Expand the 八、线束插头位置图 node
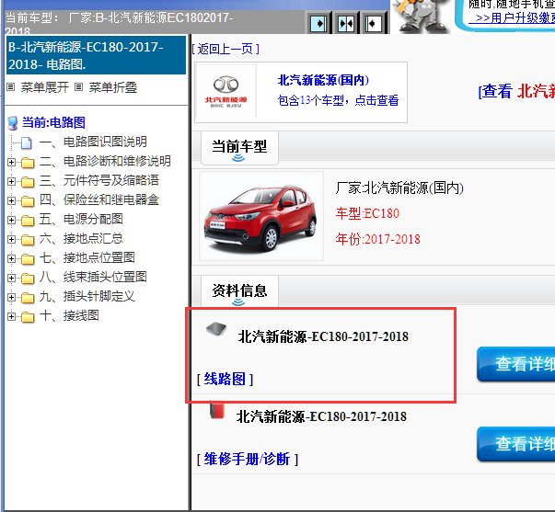Screen dimensions: 555x512 pyautogui.click(x=11, y=278)
